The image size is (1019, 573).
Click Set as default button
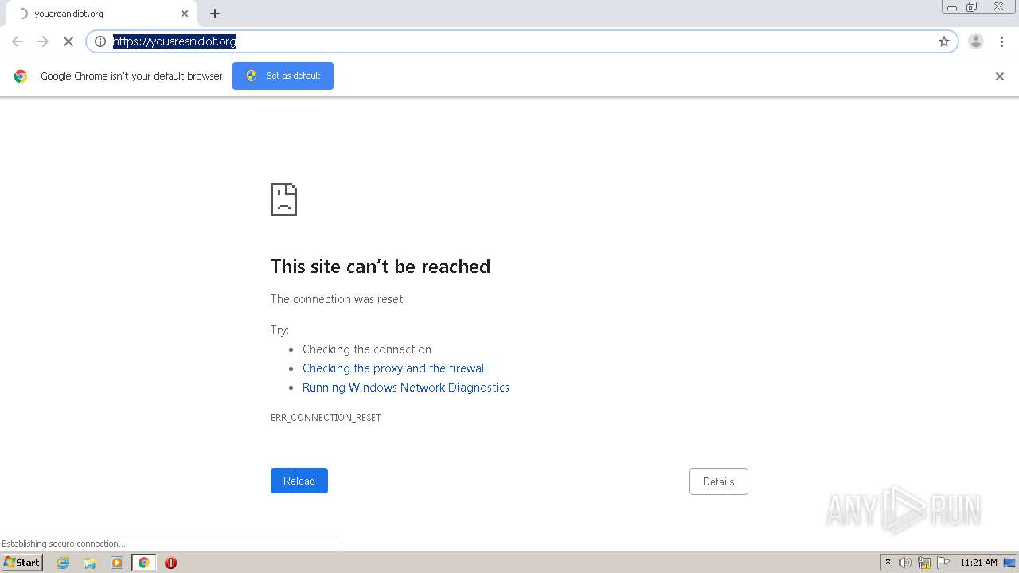pyautogui.click(x=283, y=76)
